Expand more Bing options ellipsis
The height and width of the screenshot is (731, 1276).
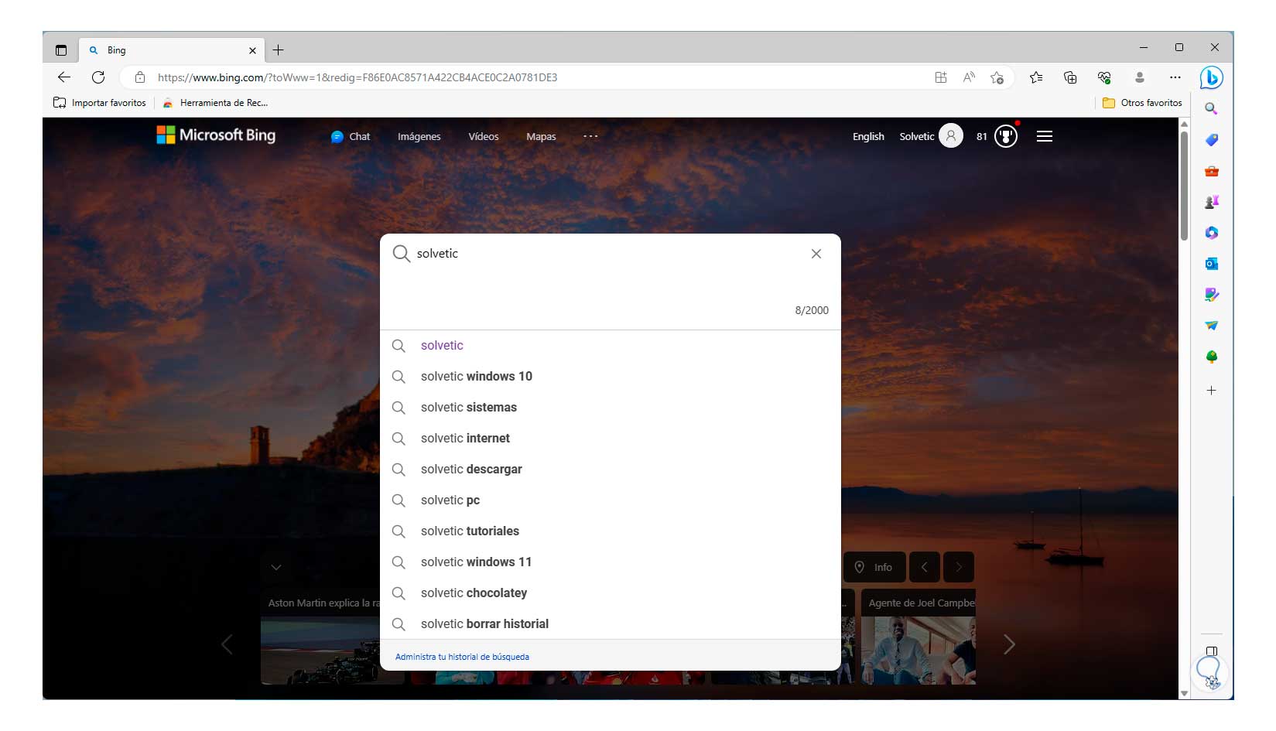click(590, 136)
